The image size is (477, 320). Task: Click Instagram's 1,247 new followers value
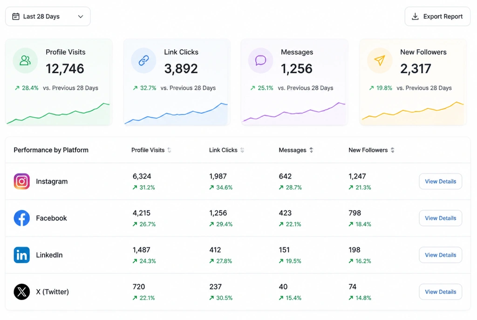[357, 176]
